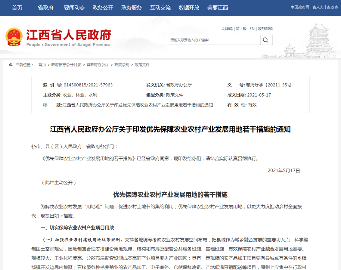The height and width of the screenshot is (270, 341).
Task: Click the bold article headline 江西省人民政府办公厅关于印发…通知
Action: point(170,129)
